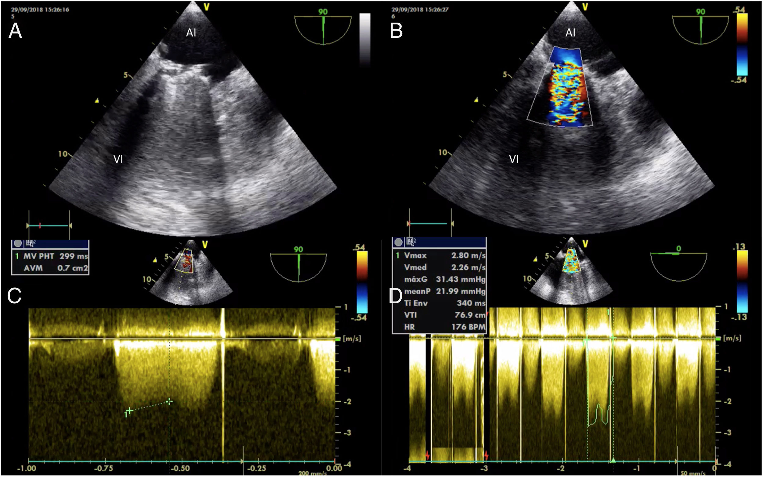Click the measurement tool icon in MV PHT panel
Viewport: 763px width, 477px height.
tap(31, 243)
